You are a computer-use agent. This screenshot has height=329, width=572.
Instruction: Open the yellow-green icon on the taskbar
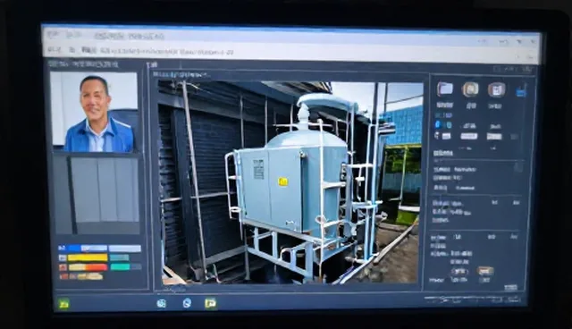point(210,303)
